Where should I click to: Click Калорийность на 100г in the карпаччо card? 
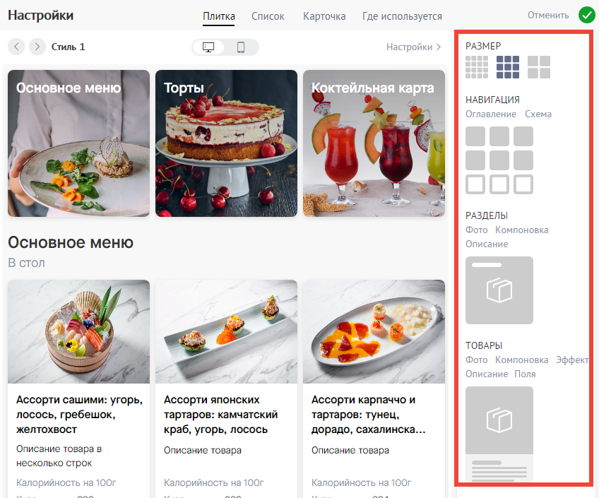pos(362,482)
